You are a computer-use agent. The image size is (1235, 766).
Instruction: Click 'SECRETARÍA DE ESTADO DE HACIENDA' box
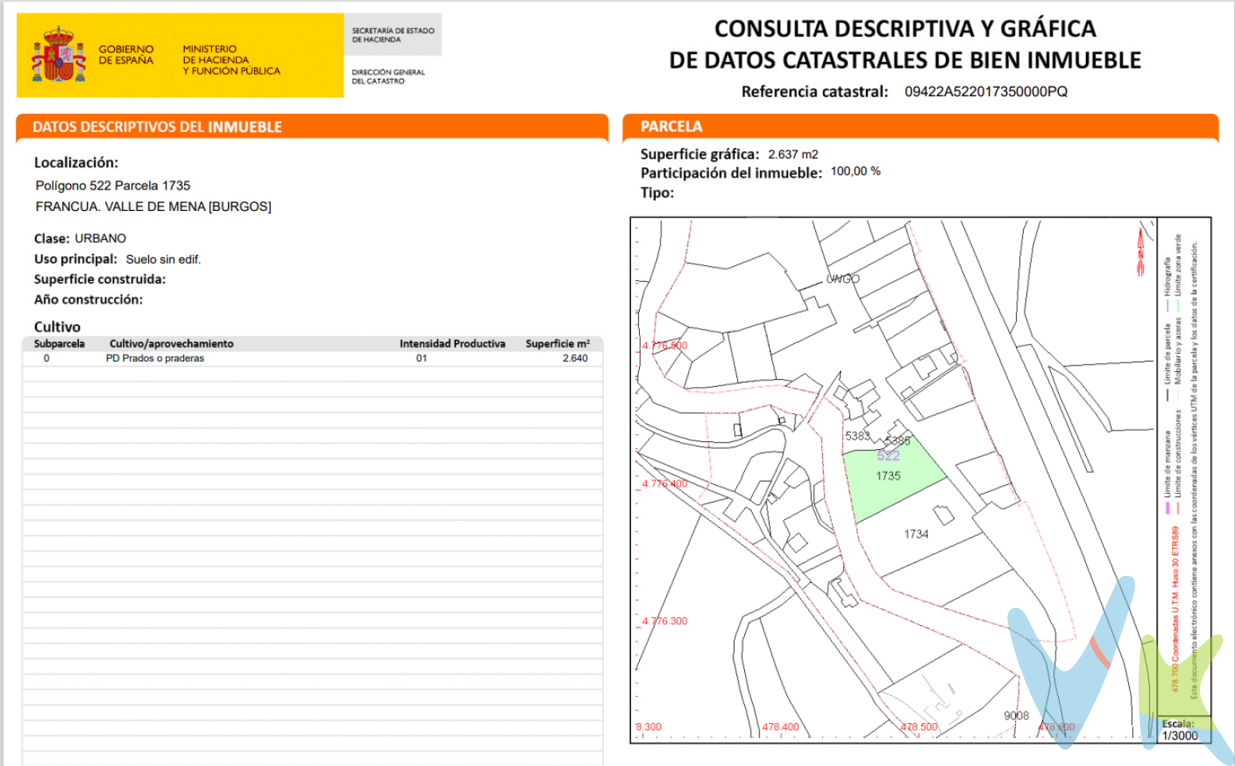[x=393, y=35]
